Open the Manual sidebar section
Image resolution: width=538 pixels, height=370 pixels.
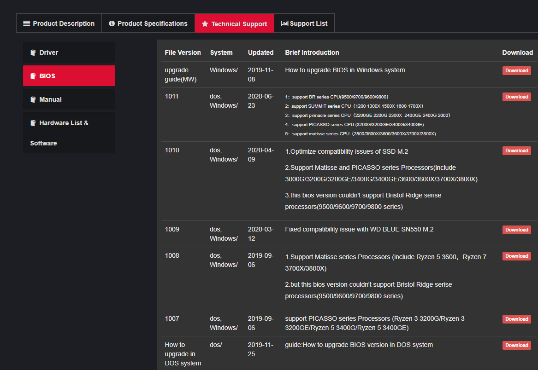(69, 99)
